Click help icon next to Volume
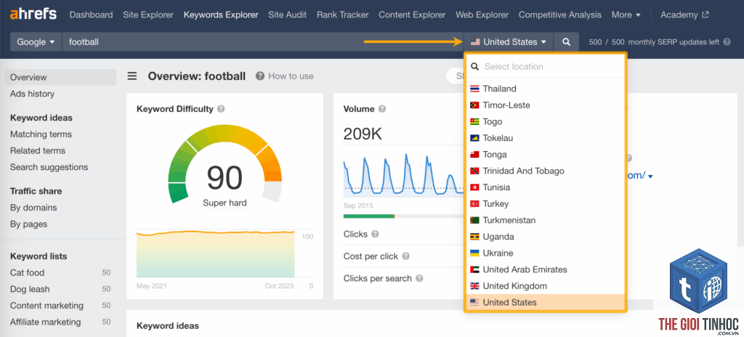The image size is (744, 337). pyautogui.click(x=382, y=109)
